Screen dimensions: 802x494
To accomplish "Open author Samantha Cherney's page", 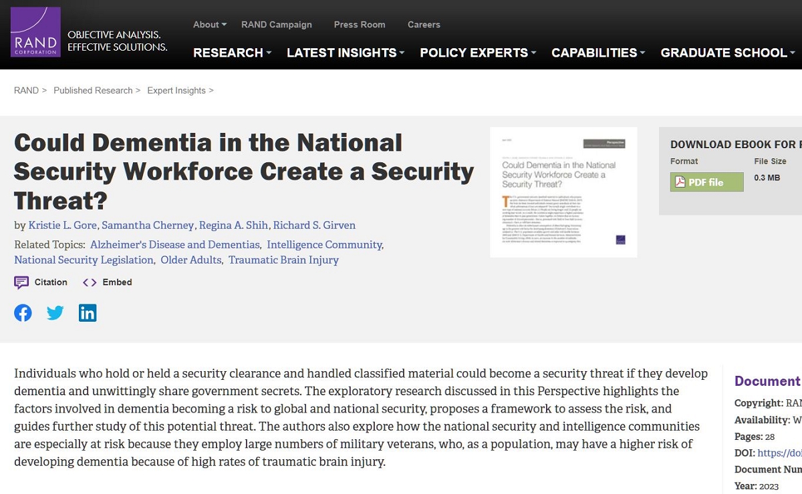I will pos(148,225).
